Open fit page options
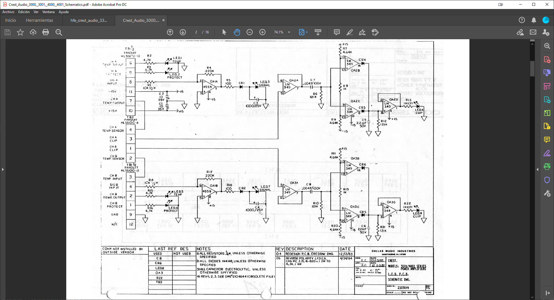Viewport: 554px width, 300px height. coord(303,32)
